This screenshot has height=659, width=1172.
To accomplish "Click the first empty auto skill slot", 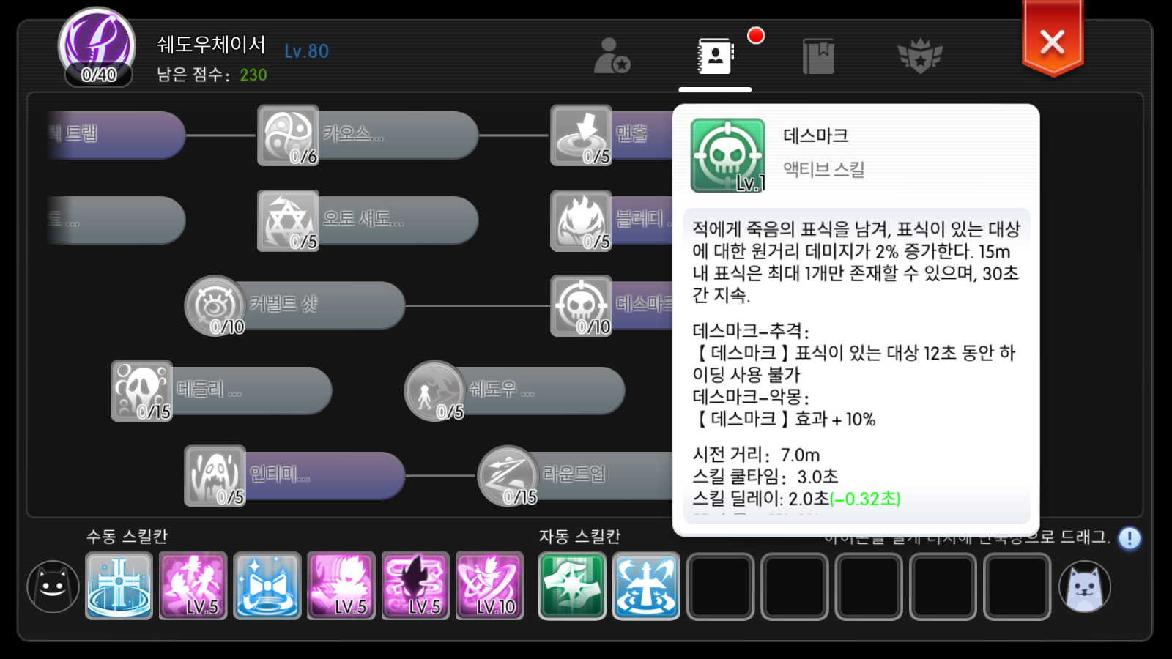I will point(720,586).
